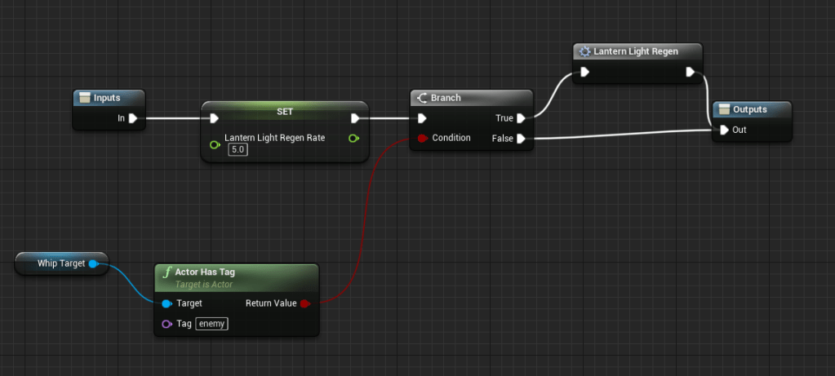Click the purple Tag pin on Actor Has Tag
The height and width of the screenshot is (376, 835).
167,324
